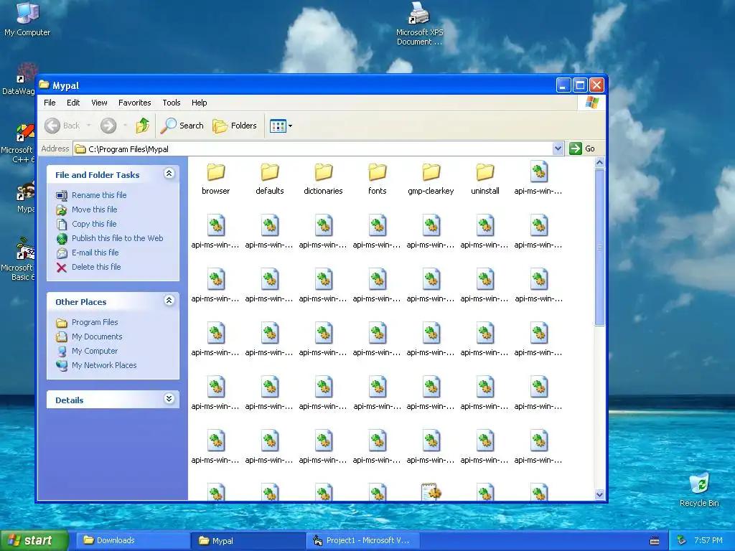Click Copy this file
735x551 pixels.
click(94, 224)
